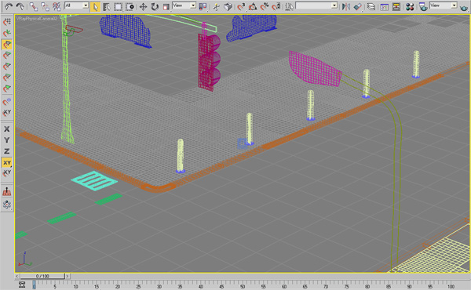
Task: Click the Mirror tool icon
Action: [x=345, y=6]
